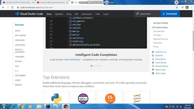
Task: Select the second carousel dot
Action: (94, 66)
